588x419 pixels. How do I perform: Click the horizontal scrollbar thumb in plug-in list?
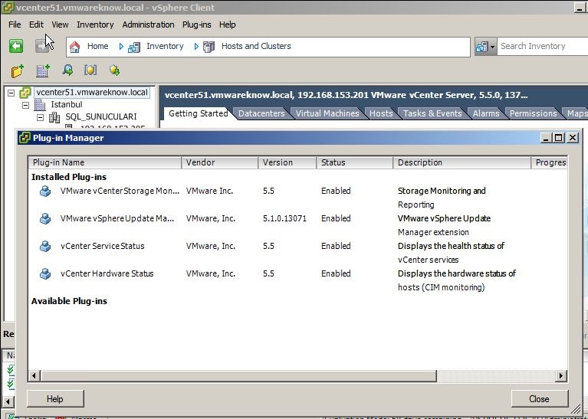pyautogui.click(x=238, y=375)
